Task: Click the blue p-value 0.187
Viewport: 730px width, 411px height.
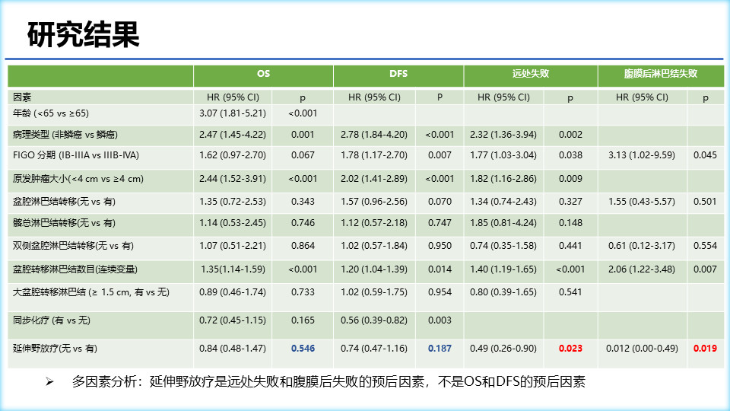Action: click(x=440, y=348)
